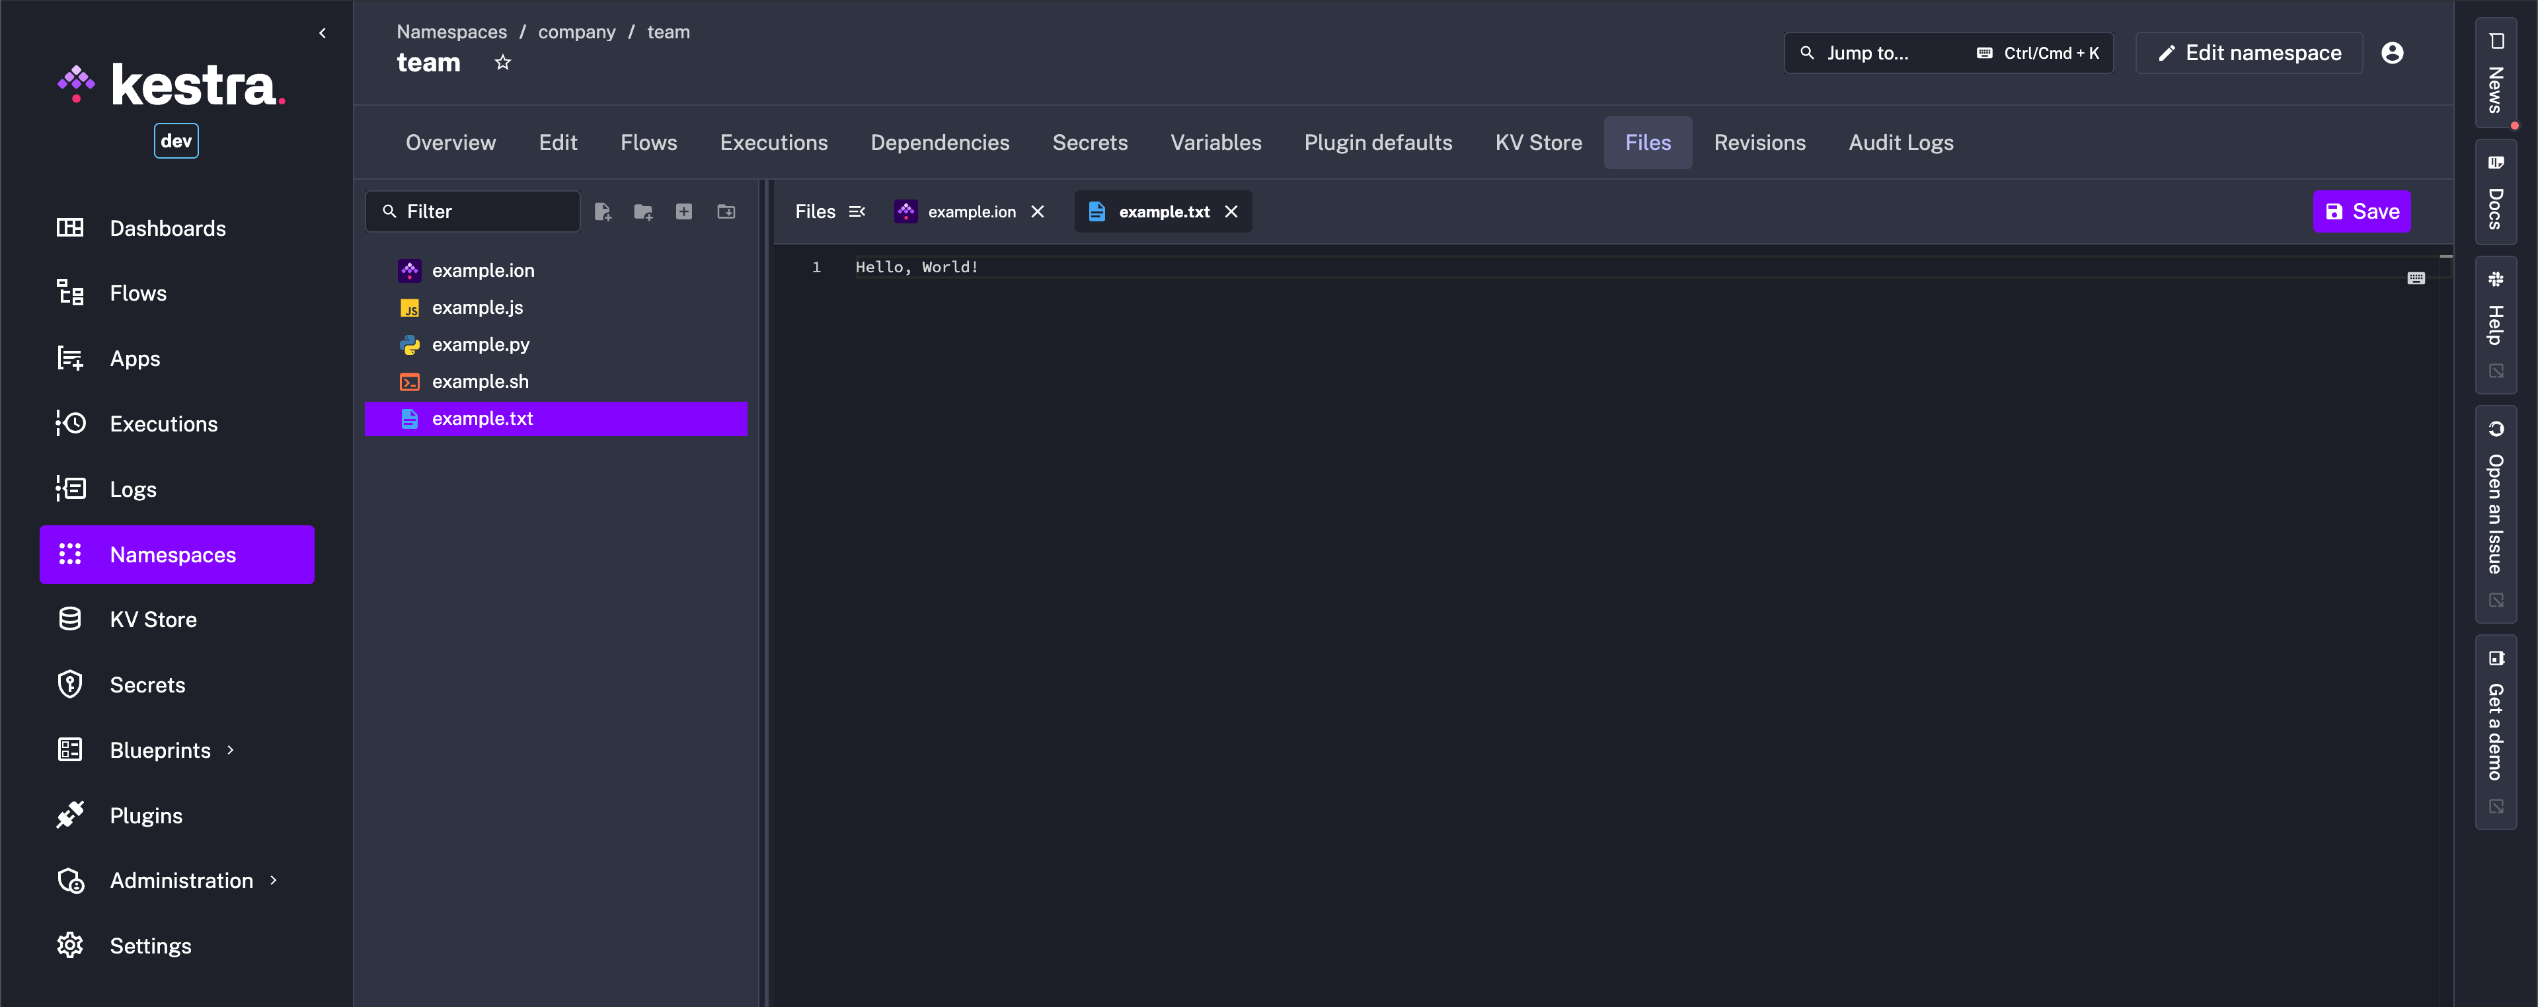The width and height of the screenshot is (2538, 1007).
Task: Collapse the left sidebar with chevron
Action: pos(322,34)
